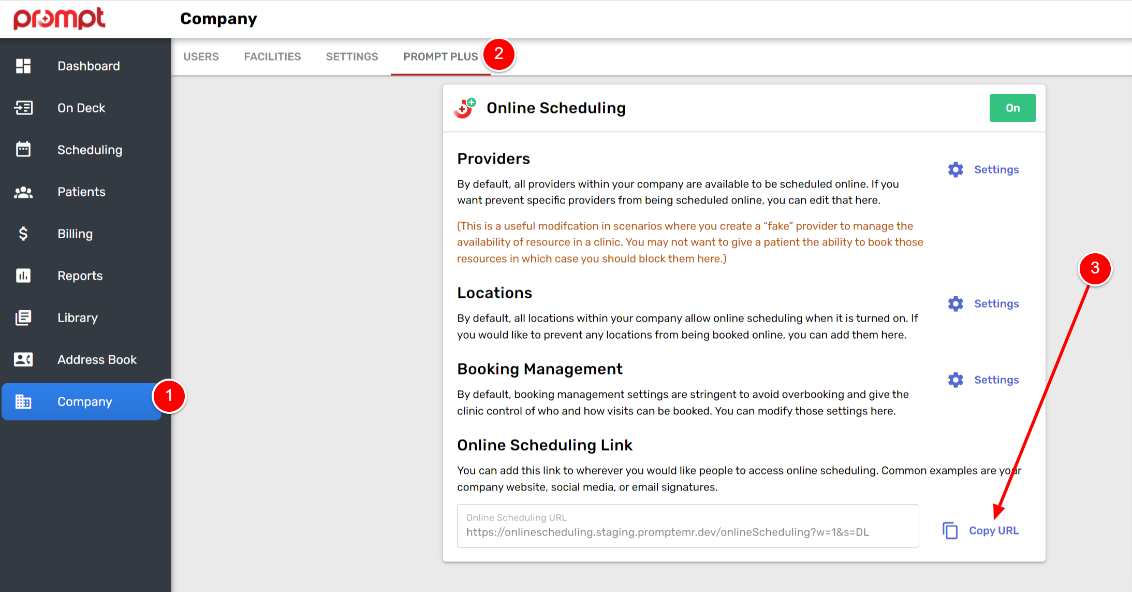The width and height of the screenshot is (1132, 592).
Task: Click the copy icon beside Copy URL
Action: (x=950, y=530)
